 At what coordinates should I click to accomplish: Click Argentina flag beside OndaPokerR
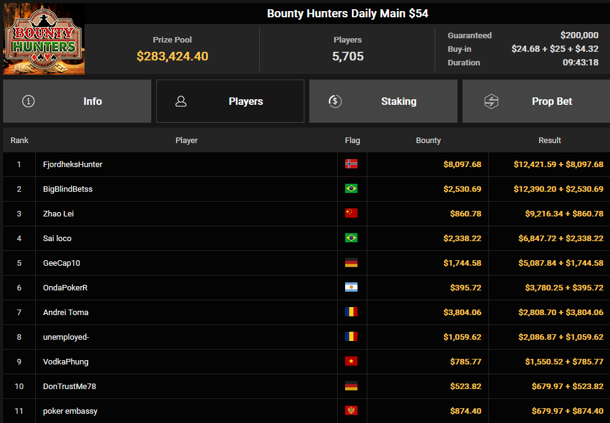351,287
